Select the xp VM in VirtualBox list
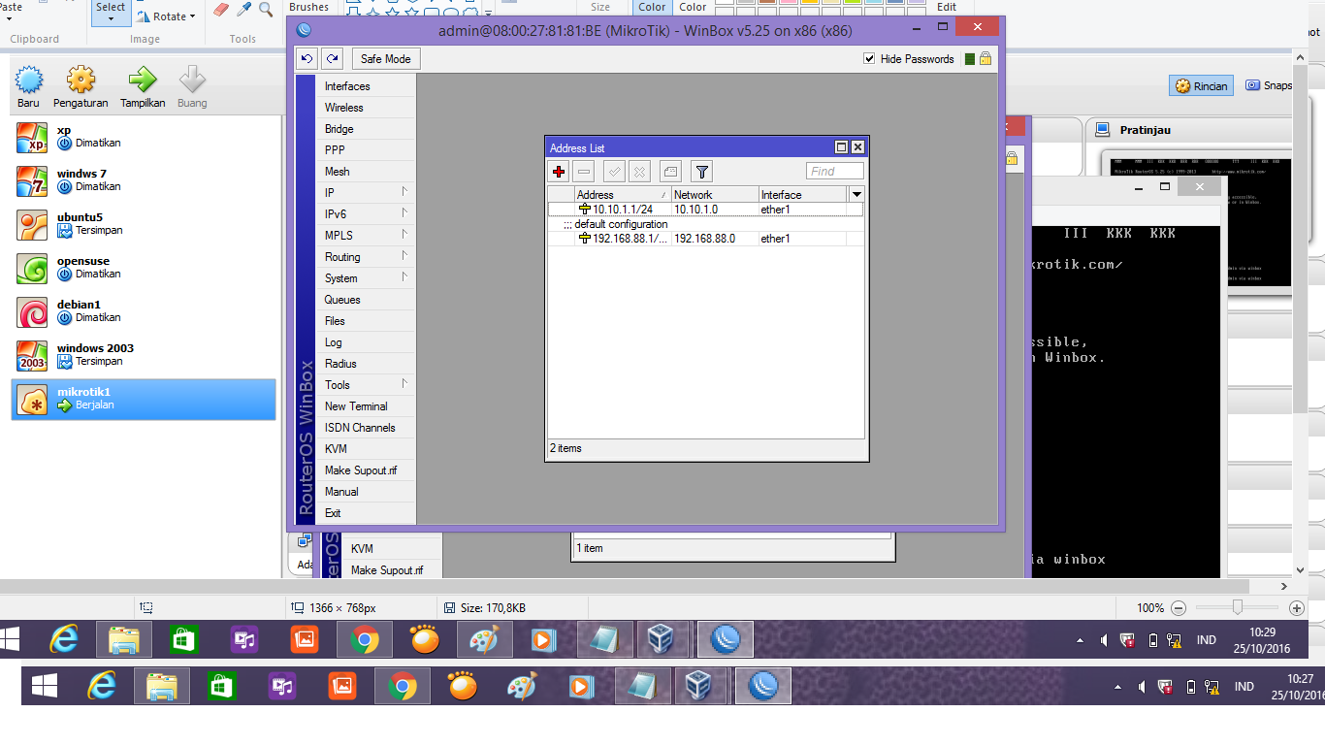 click(x=144, y=137)
